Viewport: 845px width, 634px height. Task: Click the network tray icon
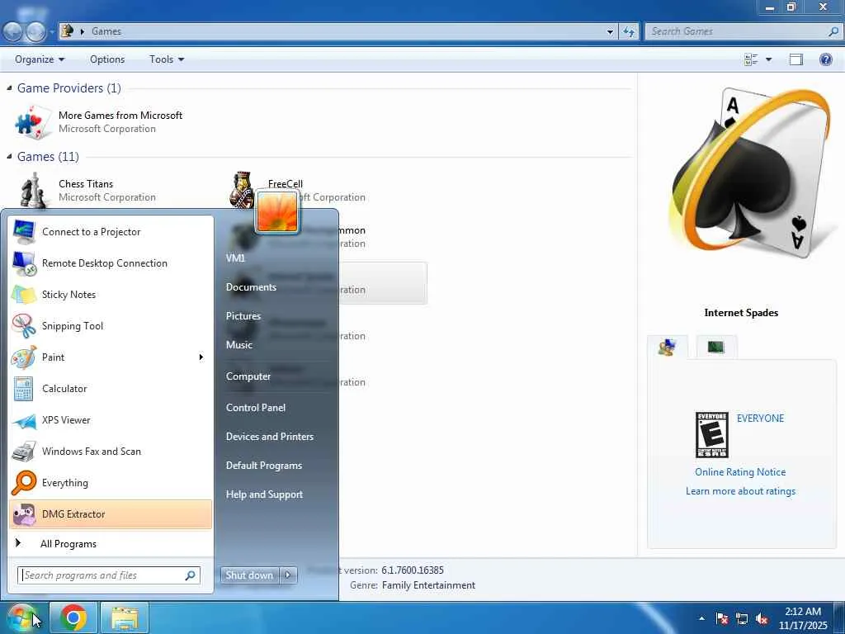(x=742, y=619)
